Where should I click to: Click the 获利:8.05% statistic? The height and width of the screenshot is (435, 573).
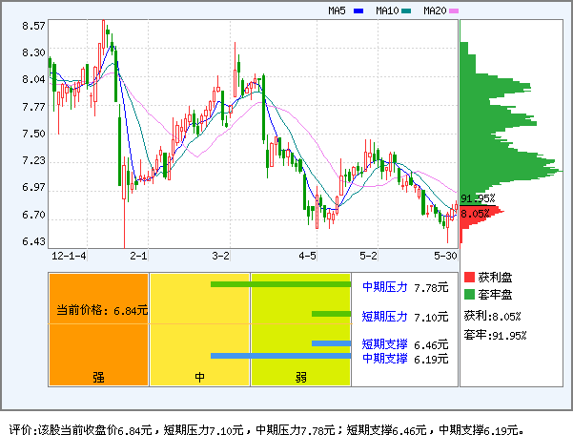point(492,316)
